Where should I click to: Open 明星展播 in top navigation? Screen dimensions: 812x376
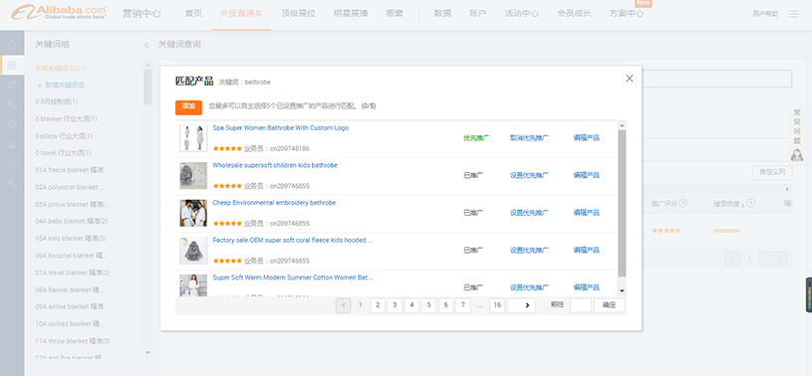point(351,14)
